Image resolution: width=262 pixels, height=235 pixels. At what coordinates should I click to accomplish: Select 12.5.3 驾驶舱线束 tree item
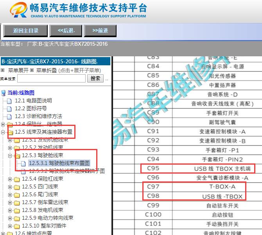coord(43,155)
